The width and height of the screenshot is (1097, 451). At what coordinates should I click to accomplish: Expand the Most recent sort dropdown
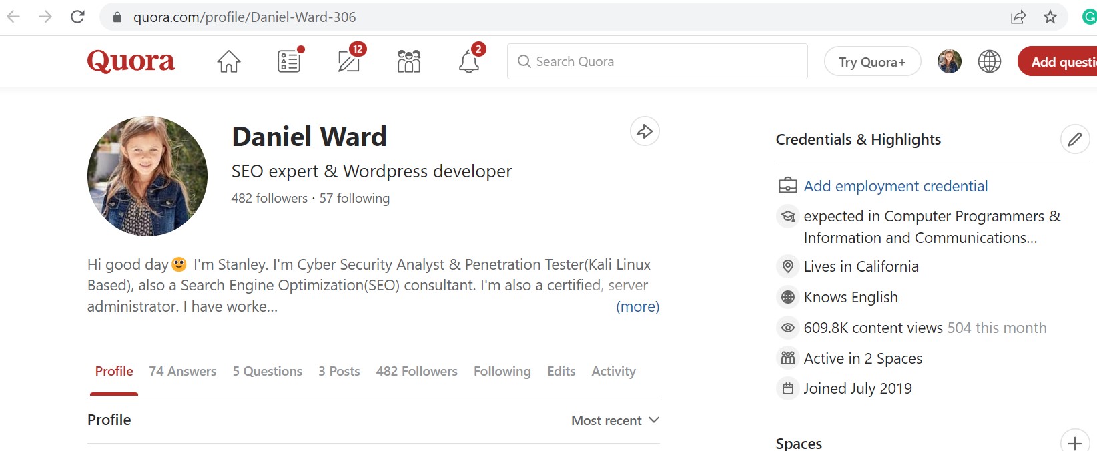(615, 420)
